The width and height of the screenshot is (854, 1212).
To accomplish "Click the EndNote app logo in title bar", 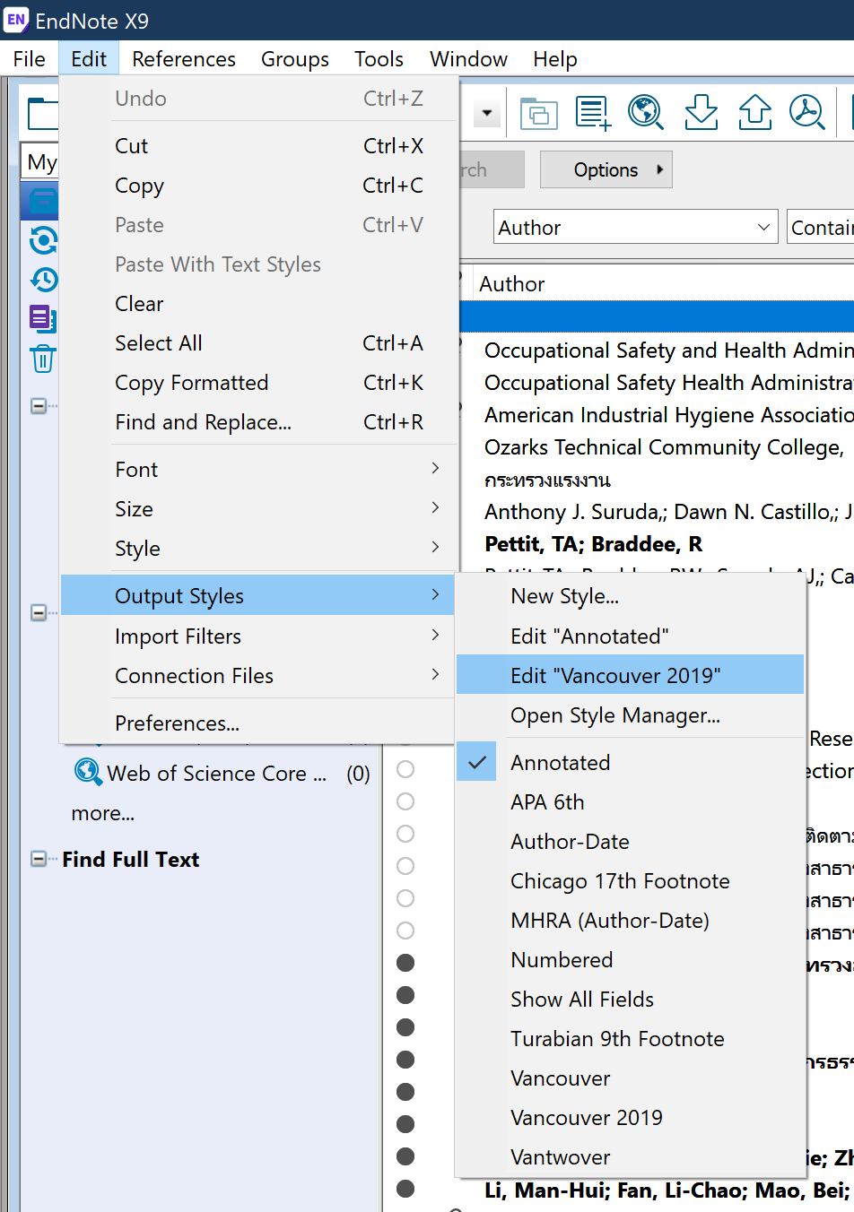I will pos(16,20).
